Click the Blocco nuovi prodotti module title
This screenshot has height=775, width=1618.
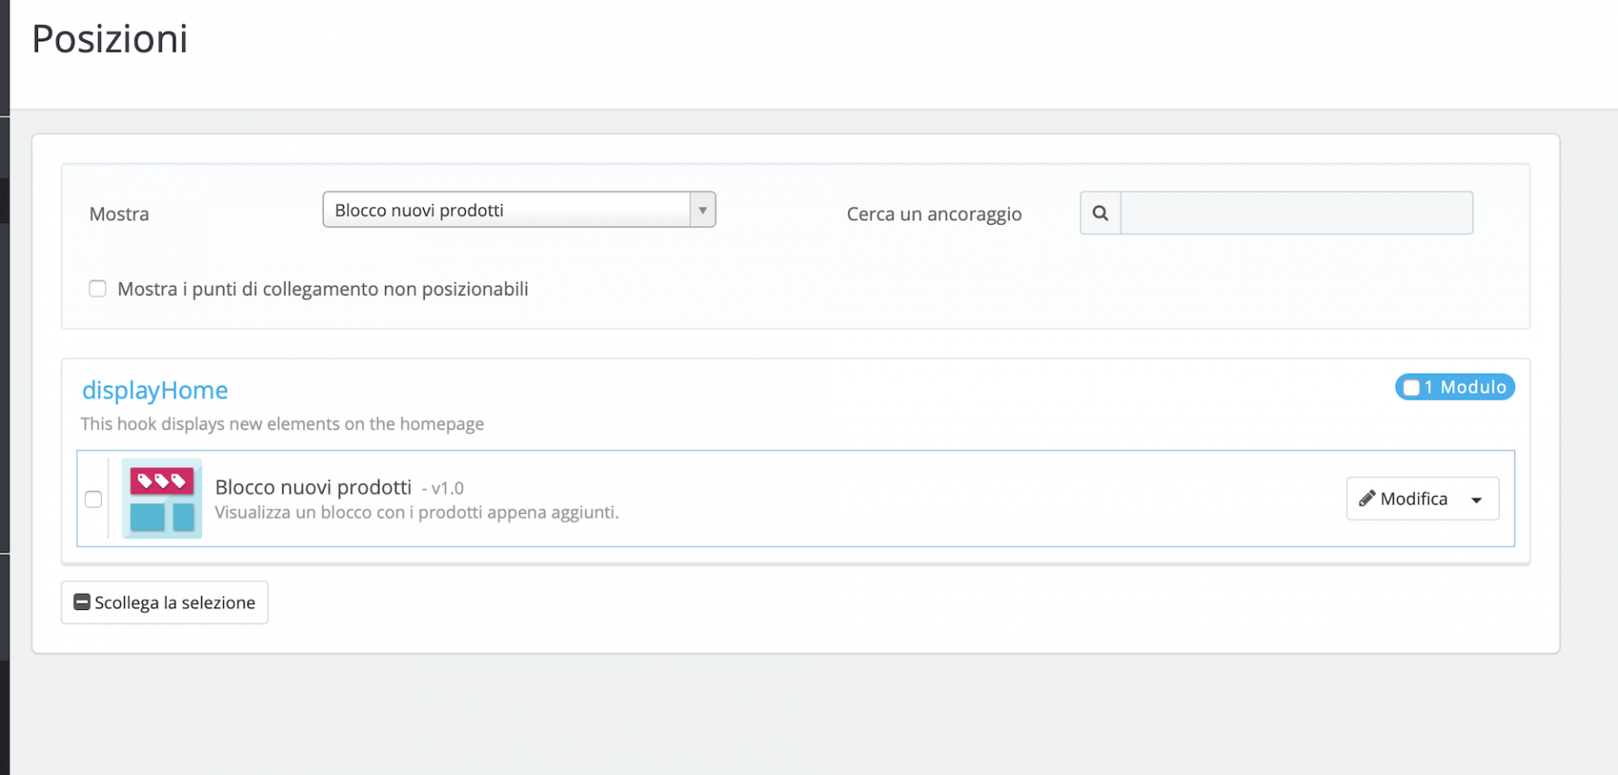tap(313, 487)
